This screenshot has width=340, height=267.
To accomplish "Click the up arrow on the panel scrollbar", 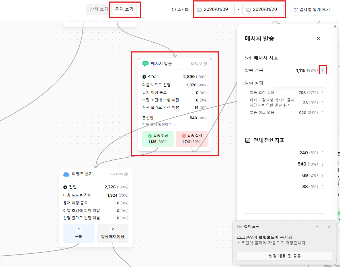I will [335, 26].
